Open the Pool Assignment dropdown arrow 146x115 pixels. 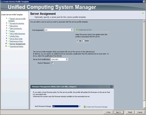[x=72, y=30]
